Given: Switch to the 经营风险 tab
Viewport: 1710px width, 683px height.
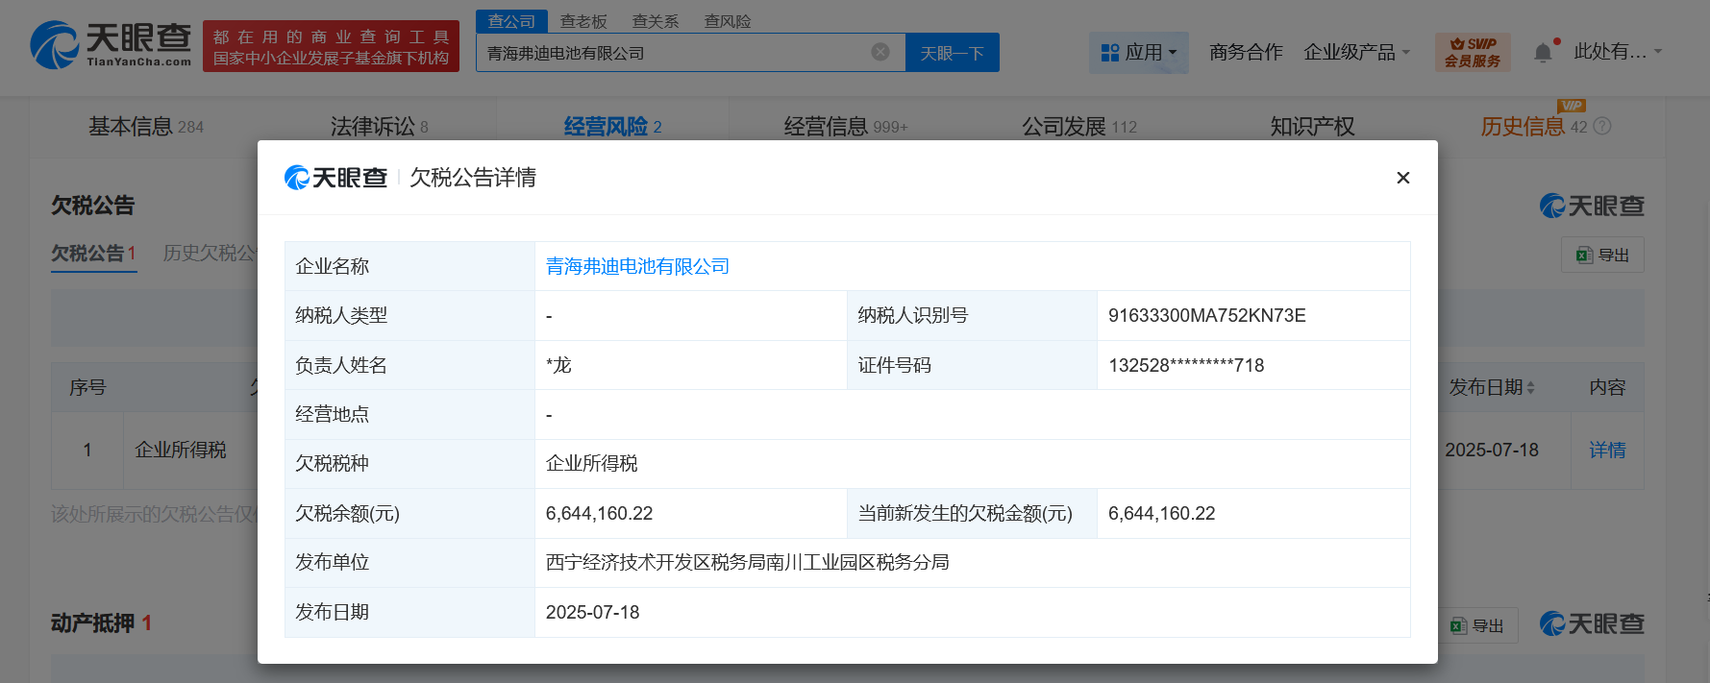Looking at the screenshot, I should (612, 127).
